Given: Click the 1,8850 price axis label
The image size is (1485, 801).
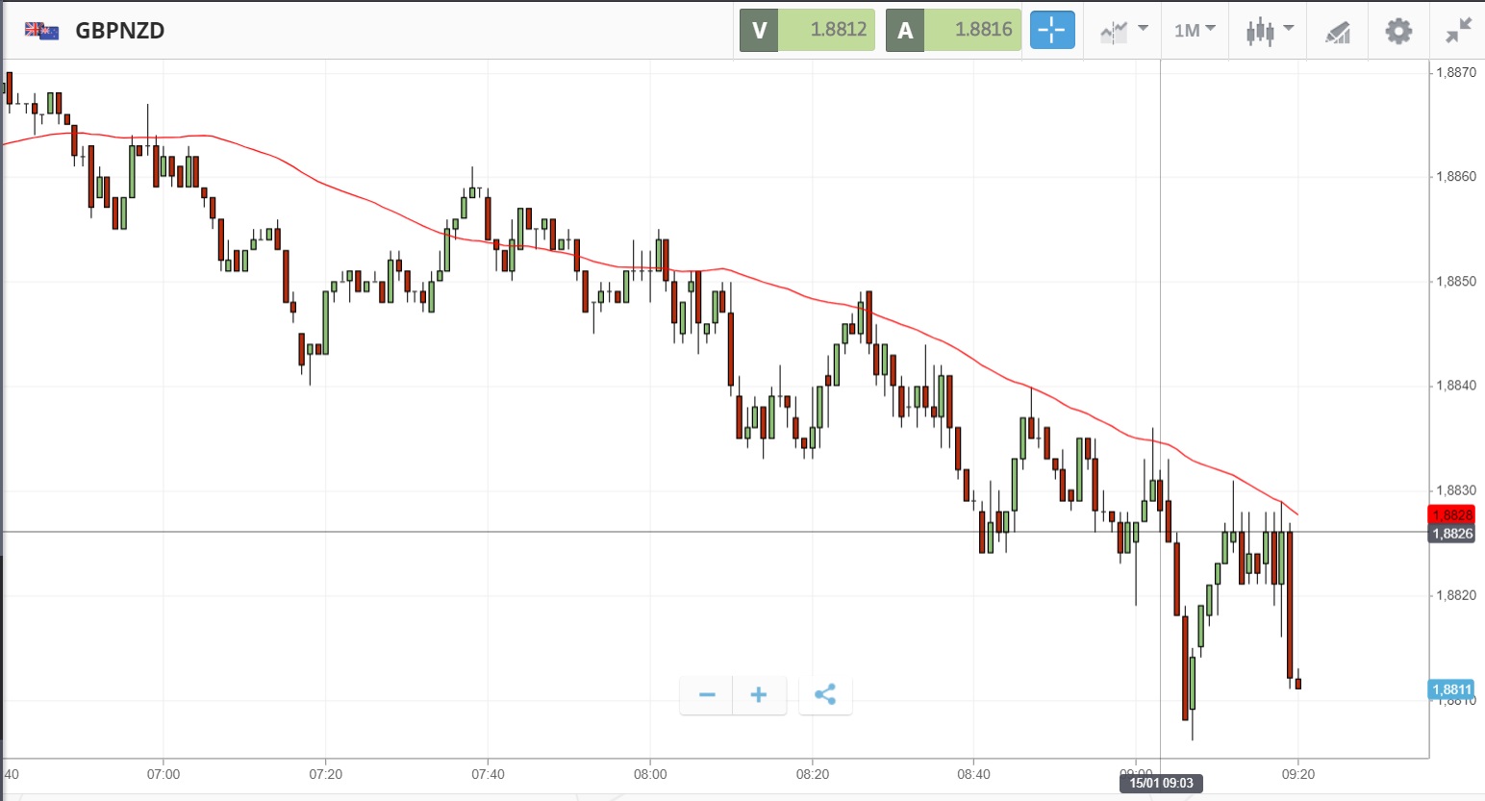Looking at the screenshot, I should [x=1455, y=282].
